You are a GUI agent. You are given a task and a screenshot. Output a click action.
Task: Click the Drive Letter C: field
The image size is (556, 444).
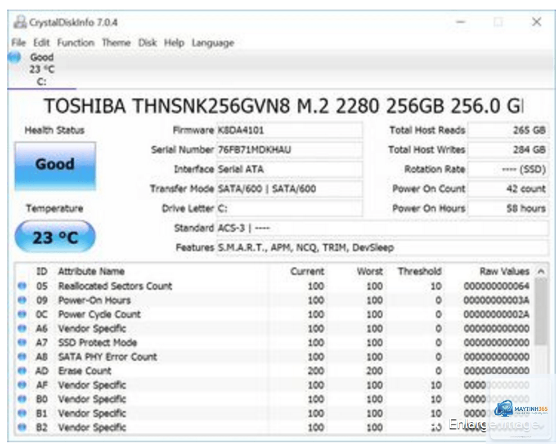[289, 209]
